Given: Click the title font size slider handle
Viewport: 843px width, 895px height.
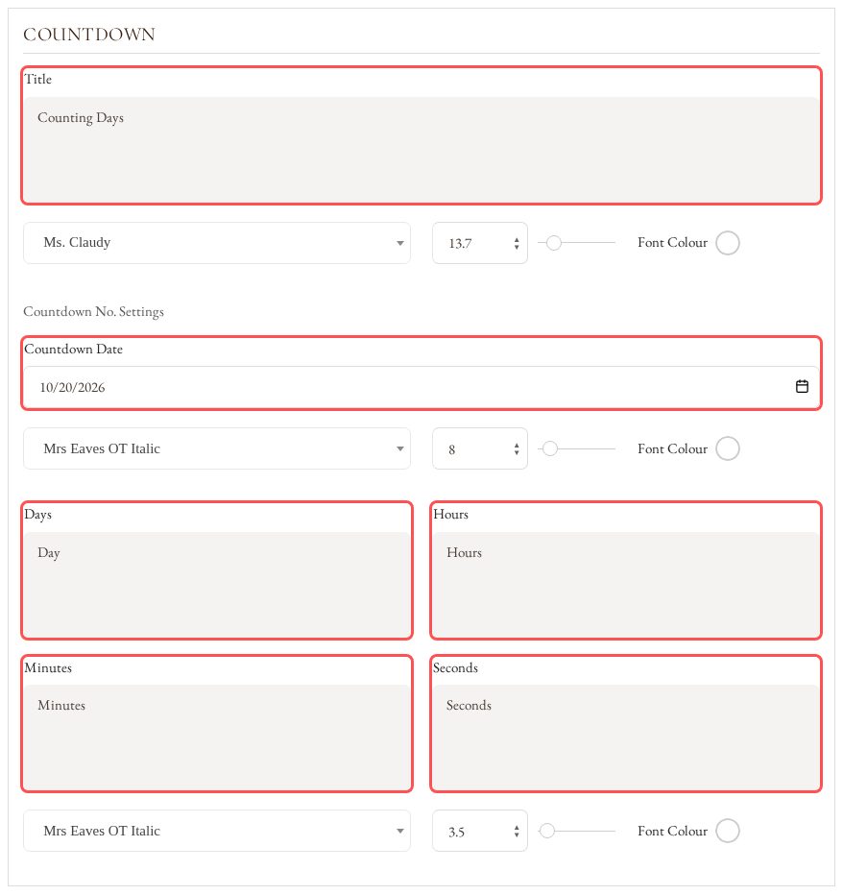Looking at the screenshot, I should pyautogui.click(x=554, y=243).
